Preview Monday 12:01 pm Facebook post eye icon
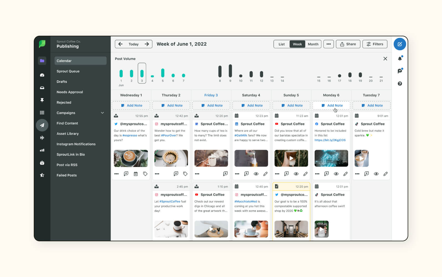Viewport: 442px width, 277px height. (x=336, y=174)
